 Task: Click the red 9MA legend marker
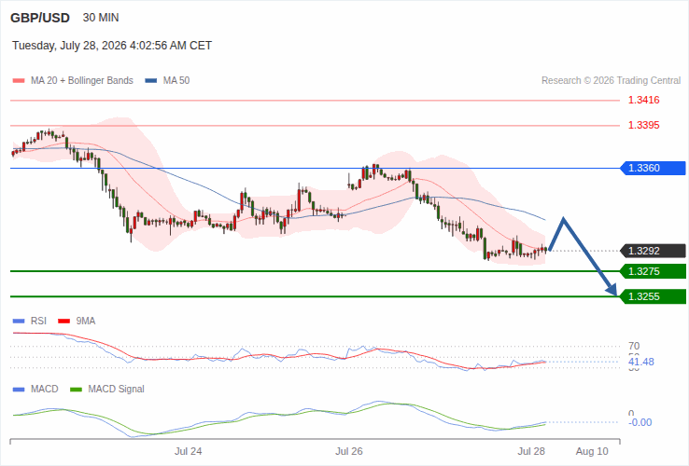point(64,322)
